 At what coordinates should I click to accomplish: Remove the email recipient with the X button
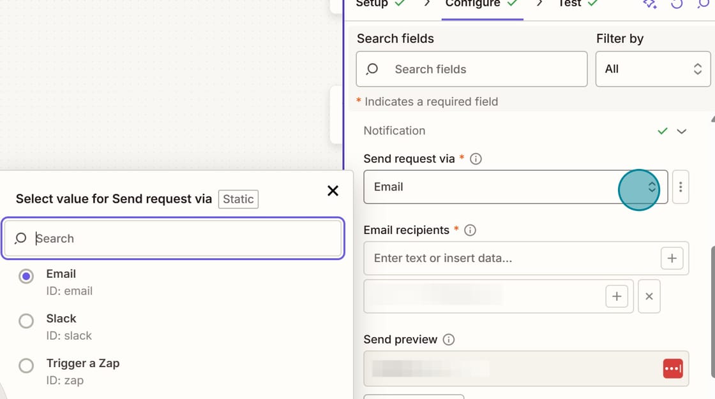(x=649, y=296)
